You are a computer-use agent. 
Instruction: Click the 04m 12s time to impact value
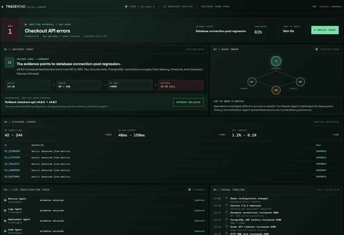click(x=289, y=31)
